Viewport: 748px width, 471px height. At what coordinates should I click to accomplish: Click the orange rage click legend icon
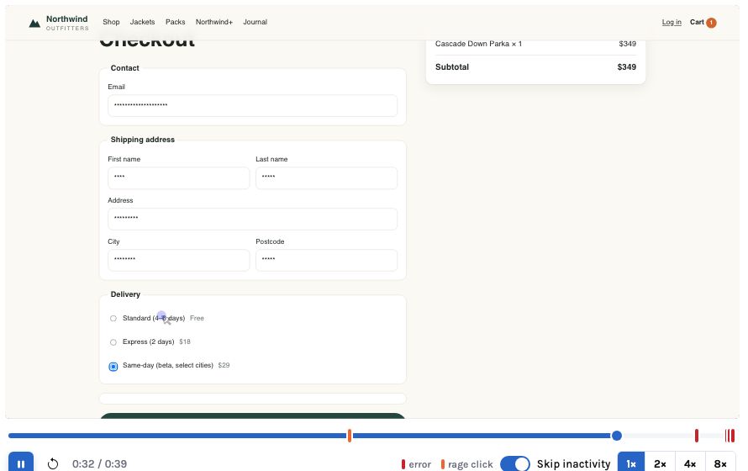click(443, 464)
